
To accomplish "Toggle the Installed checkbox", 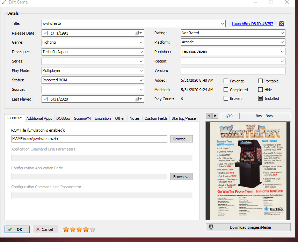I will click(x=260, y=98).
